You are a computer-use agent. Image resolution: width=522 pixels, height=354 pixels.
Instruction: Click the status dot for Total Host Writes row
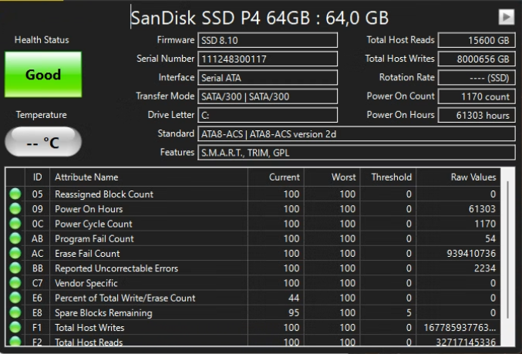point(15,327)
